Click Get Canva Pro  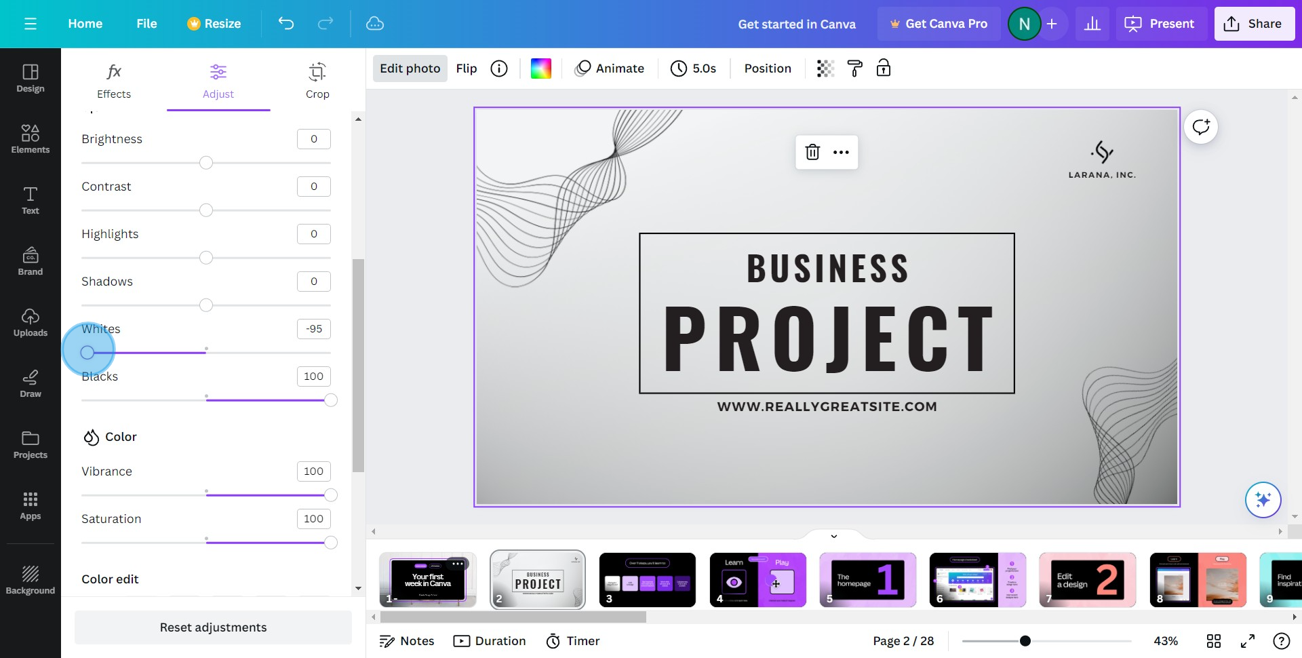pyautogui.click(x=939, y=24)
